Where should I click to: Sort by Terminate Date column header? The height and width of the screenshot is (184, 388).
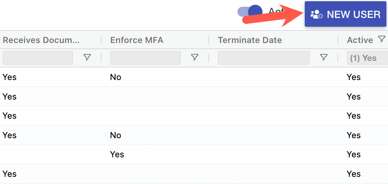250,40
